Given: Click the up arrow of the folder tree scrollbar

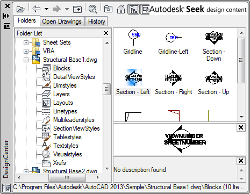Looking at the screenshot, I should pyautogui.click(x=107, y=43).
